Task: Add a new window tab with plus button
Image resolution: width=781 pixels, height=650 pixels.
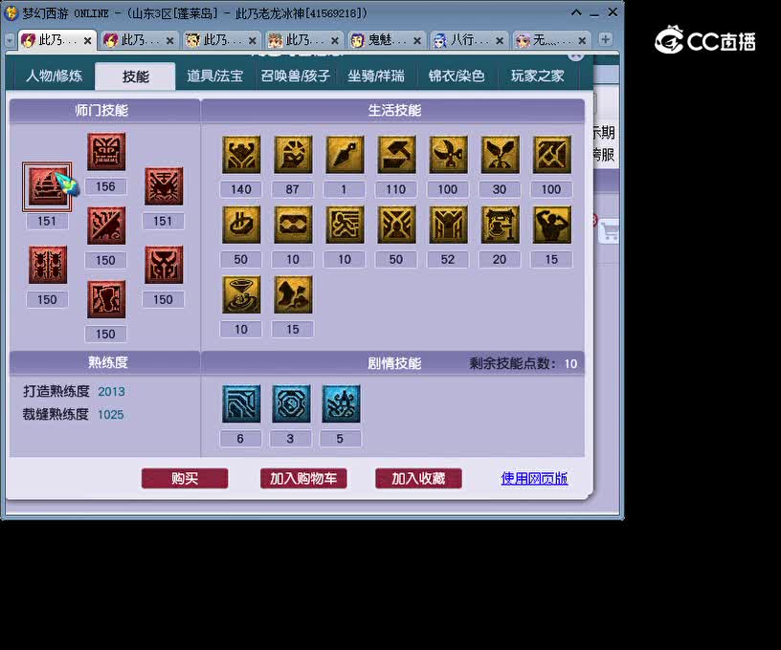Action: click(x=605, y=39)
